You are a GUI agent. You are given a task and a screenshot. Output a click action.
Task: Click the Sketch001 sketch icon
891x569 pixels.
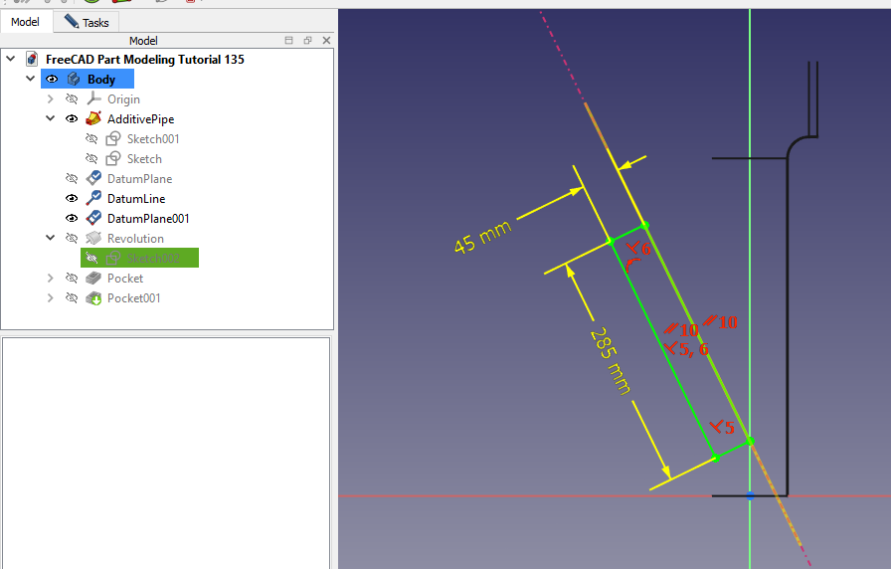(113, 139)
